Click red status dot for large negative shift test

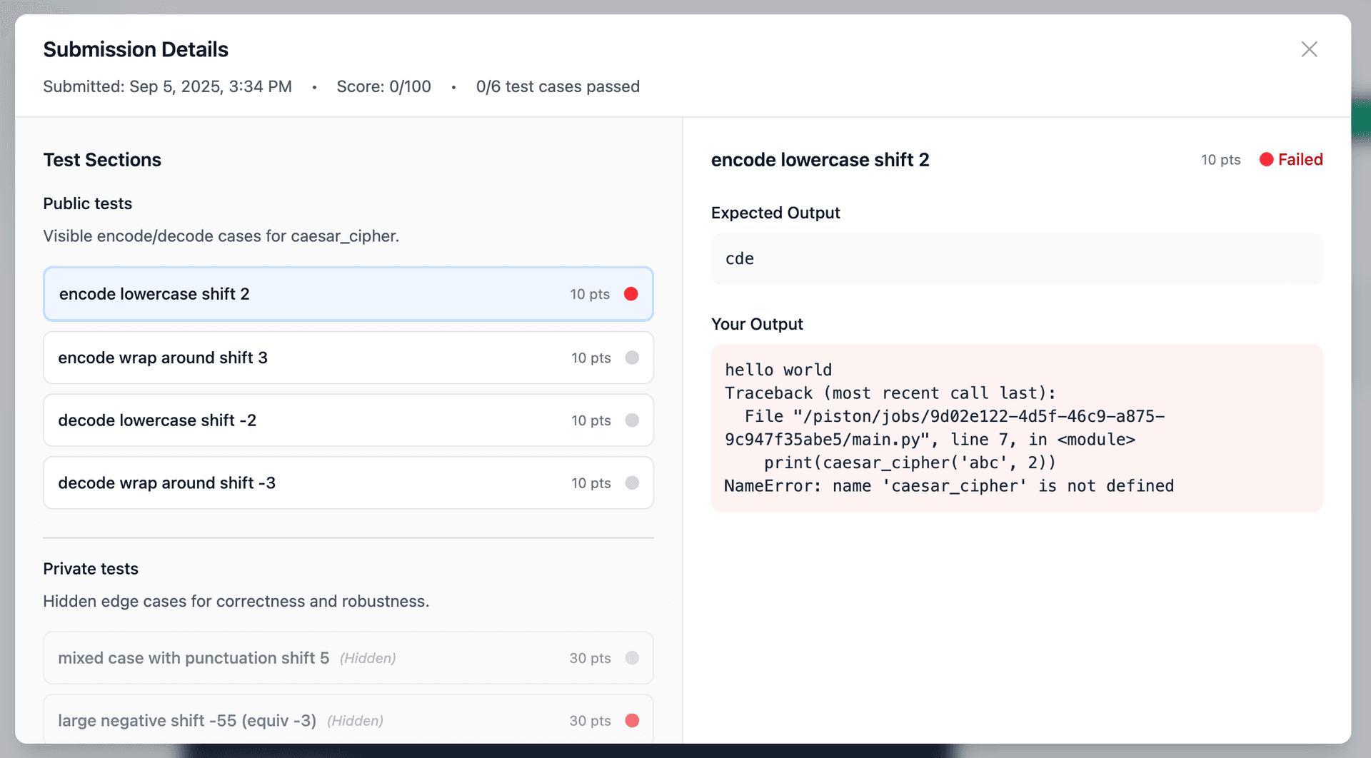click(x=632, y=721)
